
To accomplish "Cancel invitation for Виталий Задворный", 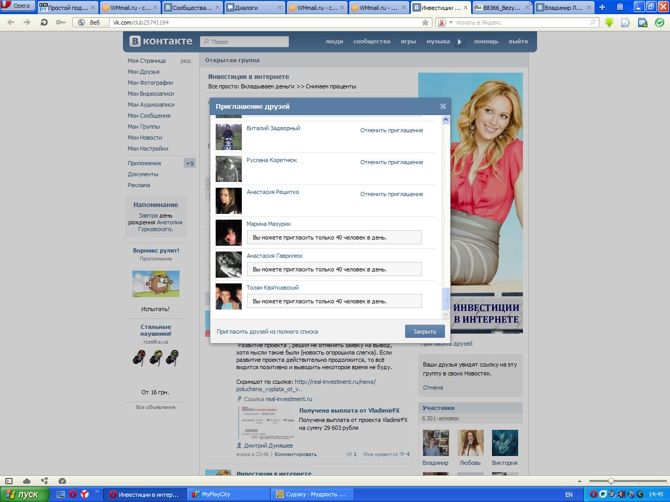I will (392, 130).
